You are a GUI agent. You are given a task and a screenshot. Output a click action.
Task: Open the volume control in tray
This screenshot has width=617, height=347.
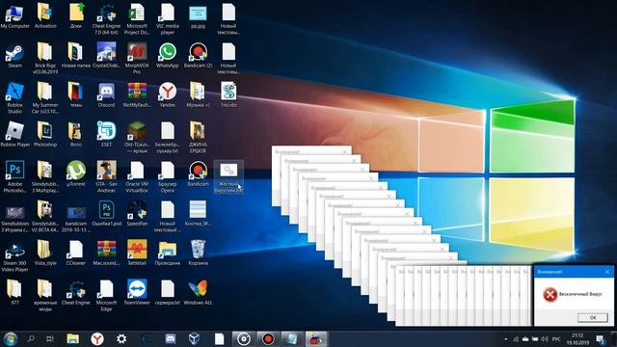545,338
